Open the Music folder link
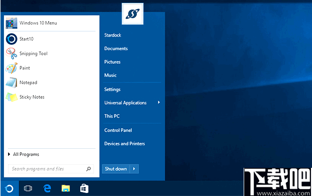This screenshot has height=196, width=312. click(111, 75)
